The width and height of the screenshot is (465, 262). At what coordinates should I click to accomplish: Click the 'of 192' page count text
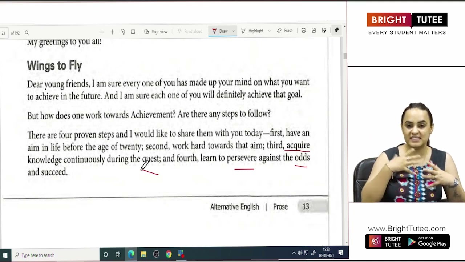pos(15,33)
